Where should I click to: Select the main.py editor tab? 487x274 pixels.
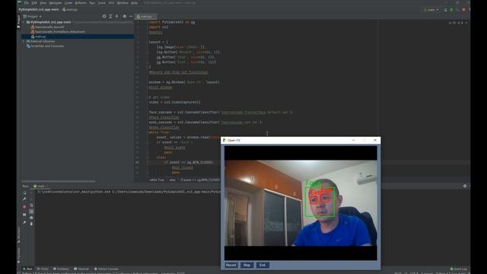(146, 17)
